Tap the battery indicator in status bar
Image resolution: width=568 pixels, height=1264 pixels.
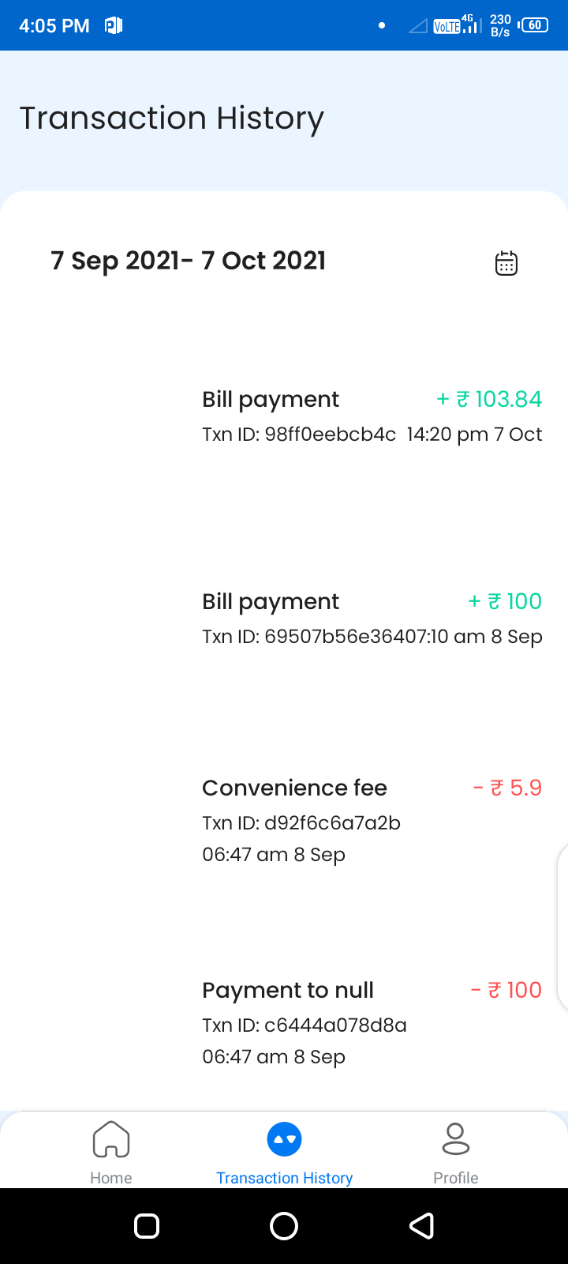(x=534, y=25)
